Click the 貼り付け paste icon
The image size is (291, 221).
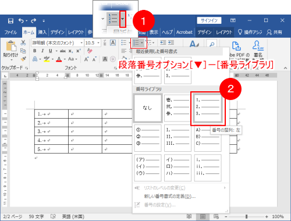pos(11,46)
